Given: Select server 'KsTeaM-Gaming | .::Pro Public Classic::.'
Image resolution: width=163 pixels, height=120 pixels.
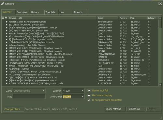Looking at the screenshot, I should point(27,45).
